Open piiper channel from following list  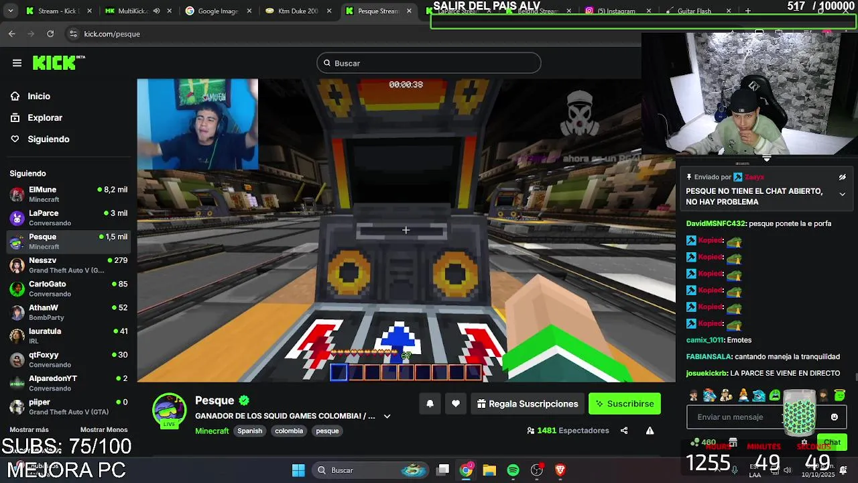[x=68, y=407]
